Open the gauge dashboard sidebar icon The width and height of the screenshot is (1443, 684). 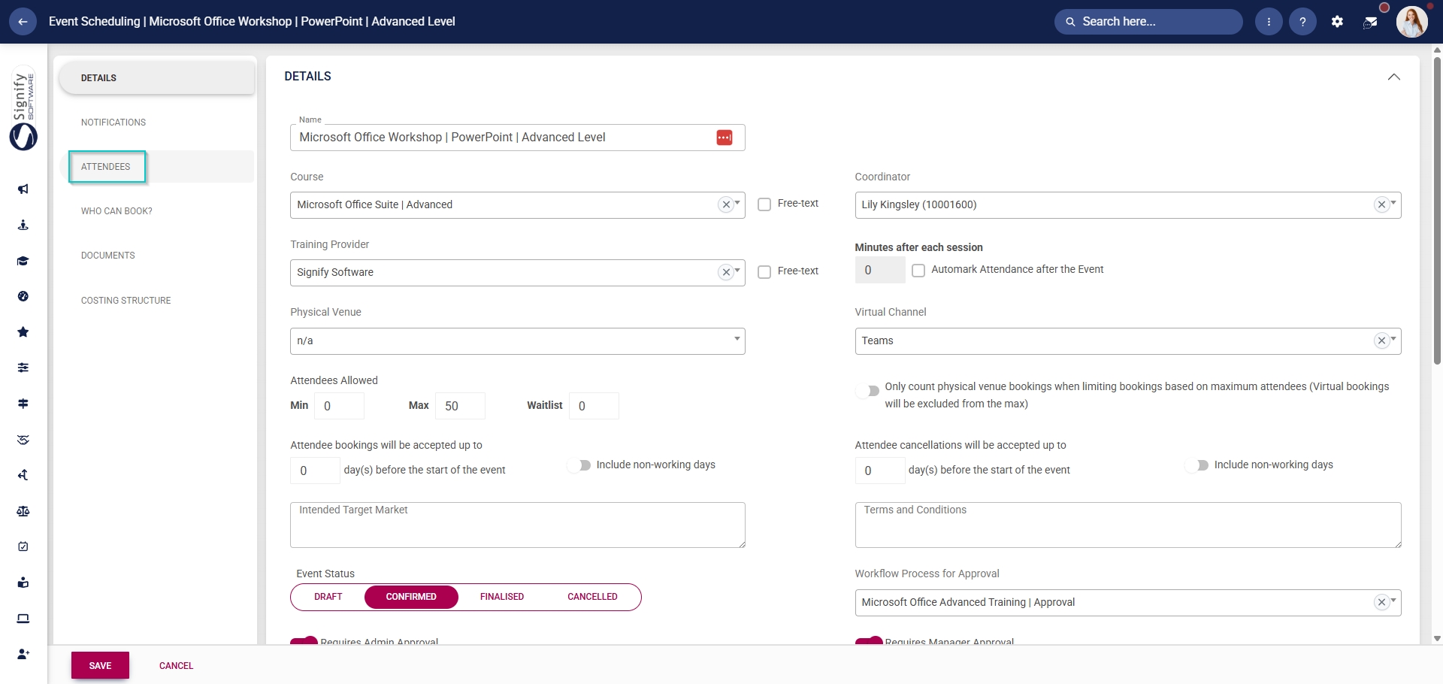pos(23,296)
